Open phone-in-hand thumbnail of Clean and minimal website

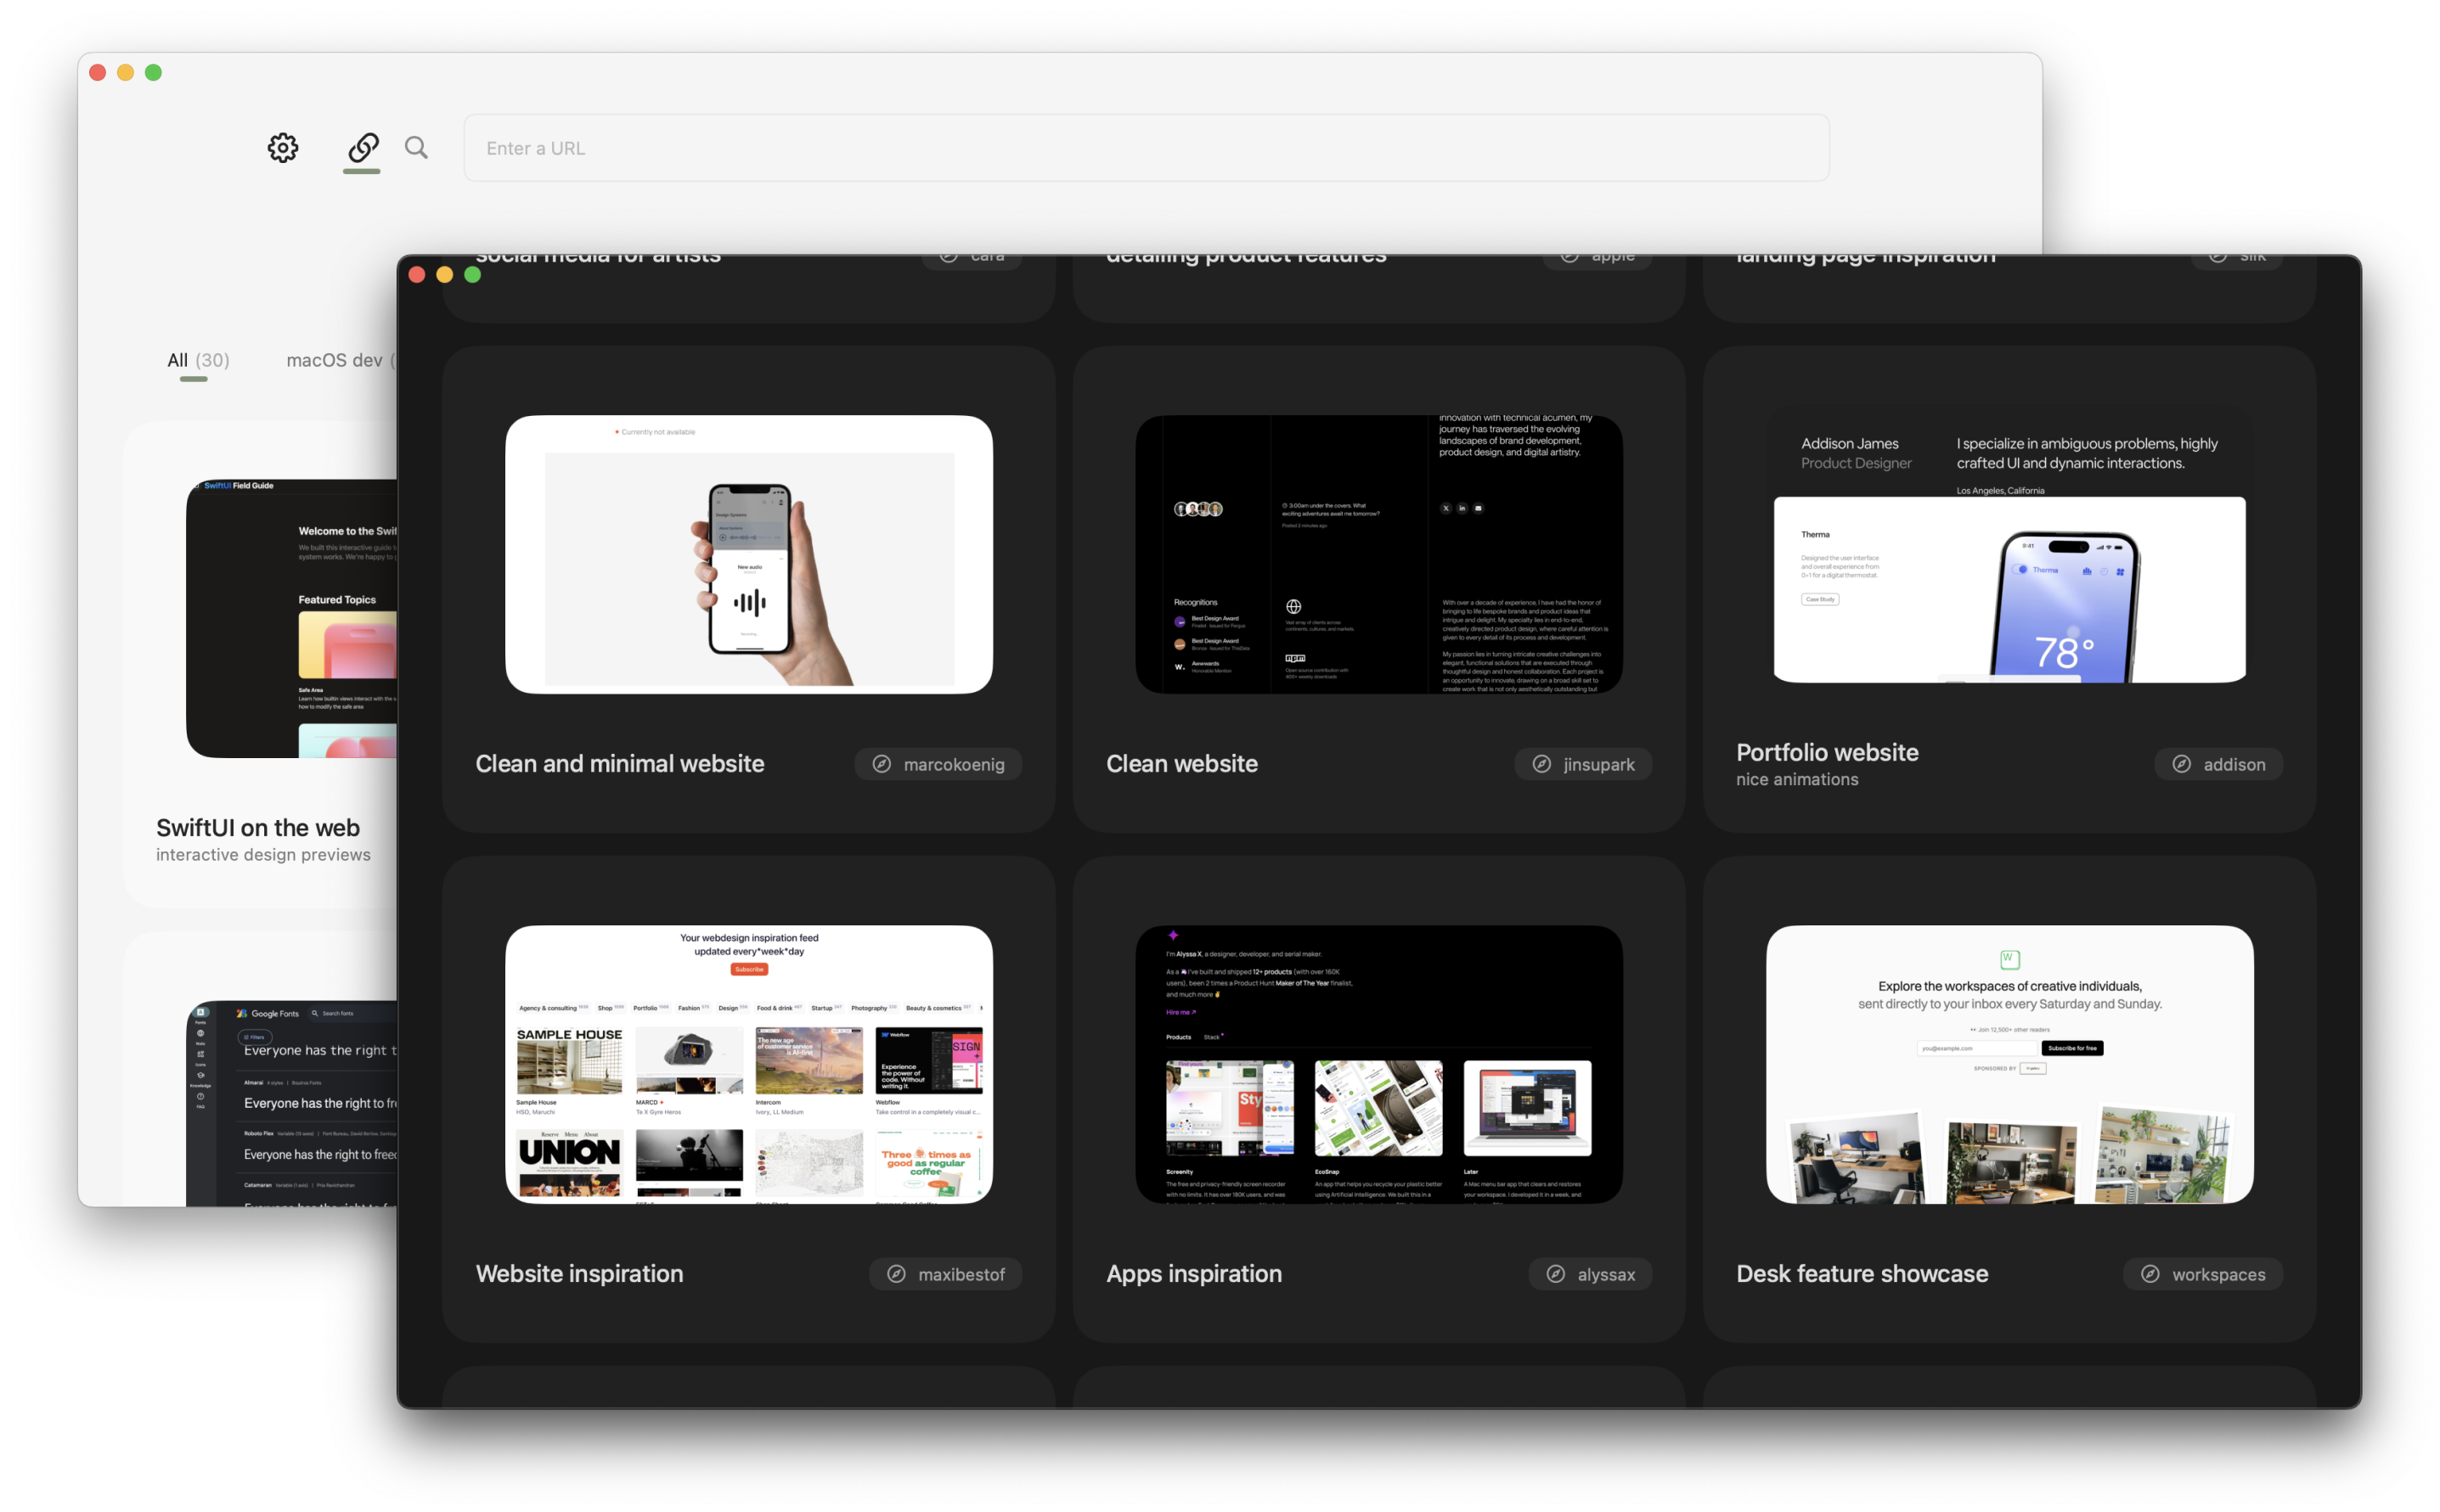(x=748, y=554)
